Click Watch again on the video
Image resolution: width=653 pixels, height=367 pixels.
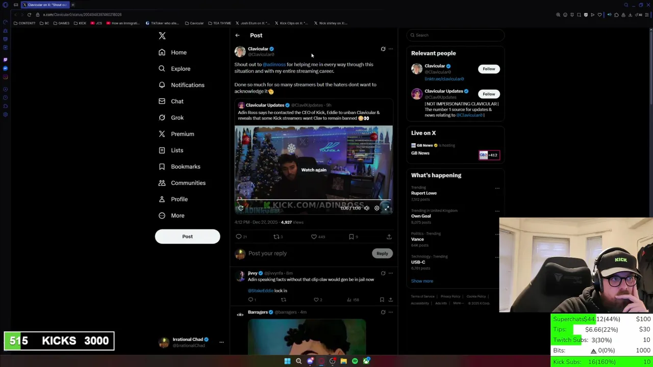point(313,170)
